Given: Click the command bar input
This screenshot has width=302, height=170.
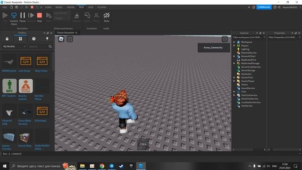Looking at the screenshot, I should pos(150,154).
